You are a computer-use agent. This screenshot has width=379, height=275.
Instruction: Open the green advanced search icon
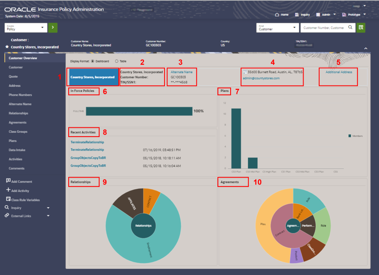(x=361, y=27)
